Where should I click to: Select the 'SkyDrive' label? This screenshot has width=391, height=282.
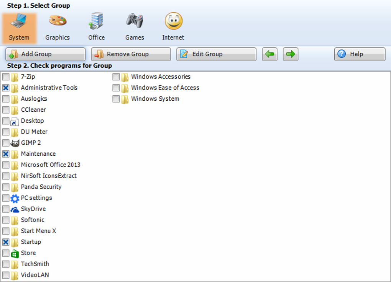coord(33,209)
